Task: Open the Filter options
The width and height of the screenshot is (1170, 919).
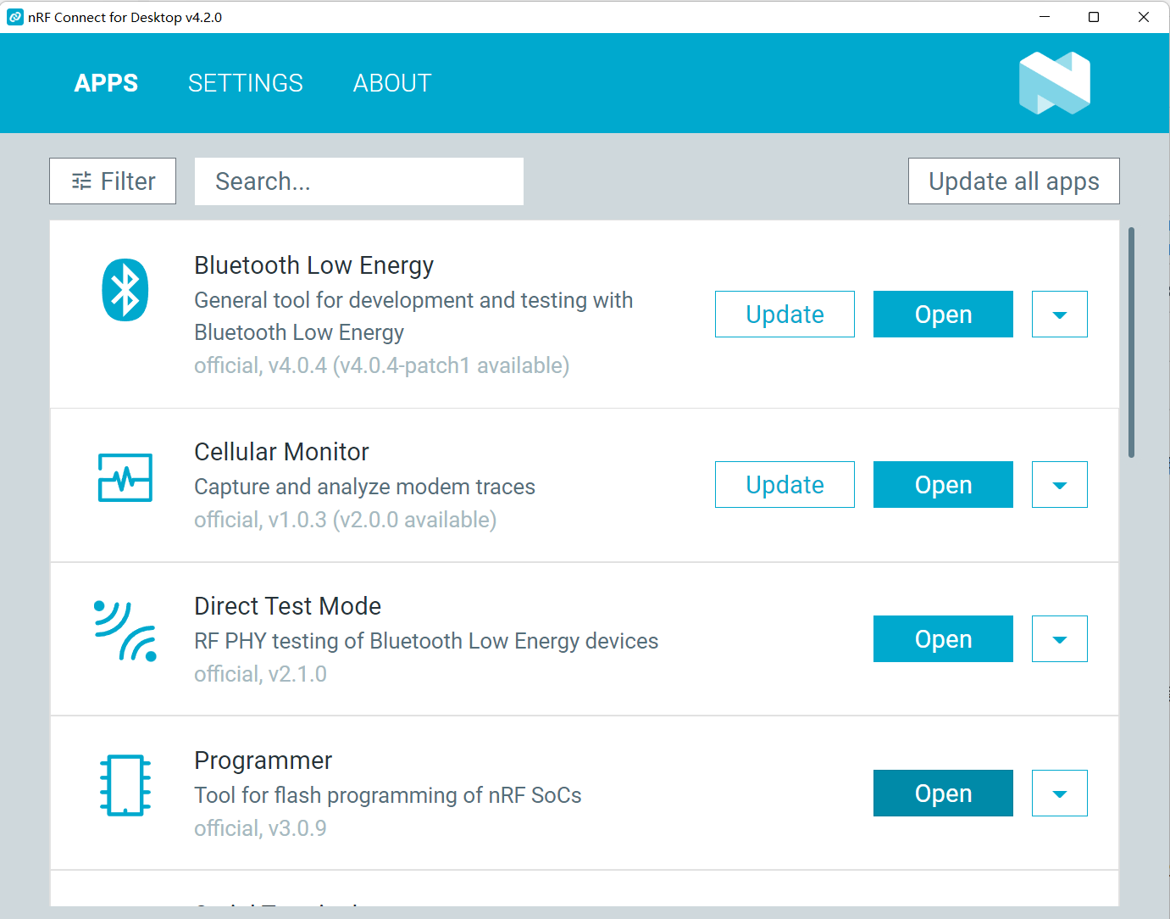Action: pyautogui.click(x=113, y=181)
